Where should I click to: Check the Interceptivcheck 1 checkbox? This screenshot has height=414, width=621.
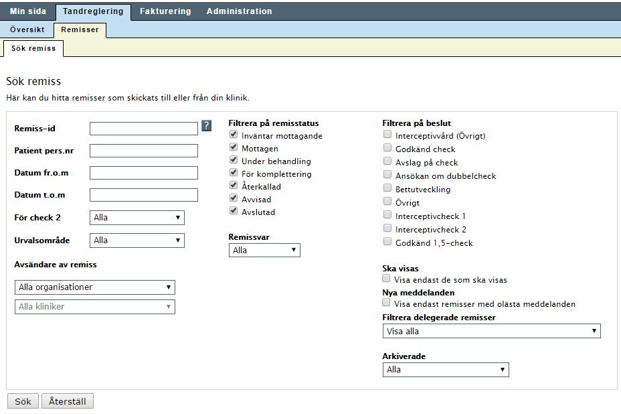[387, 215]
